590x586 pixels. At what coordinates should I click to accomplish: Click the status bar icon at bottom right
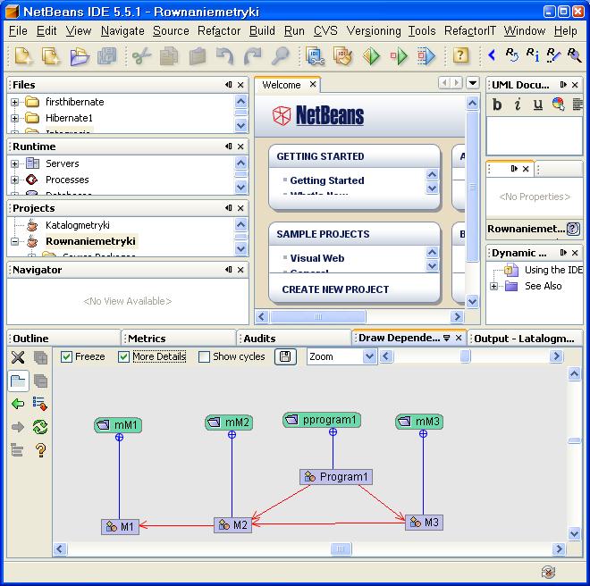click(548, 572)
